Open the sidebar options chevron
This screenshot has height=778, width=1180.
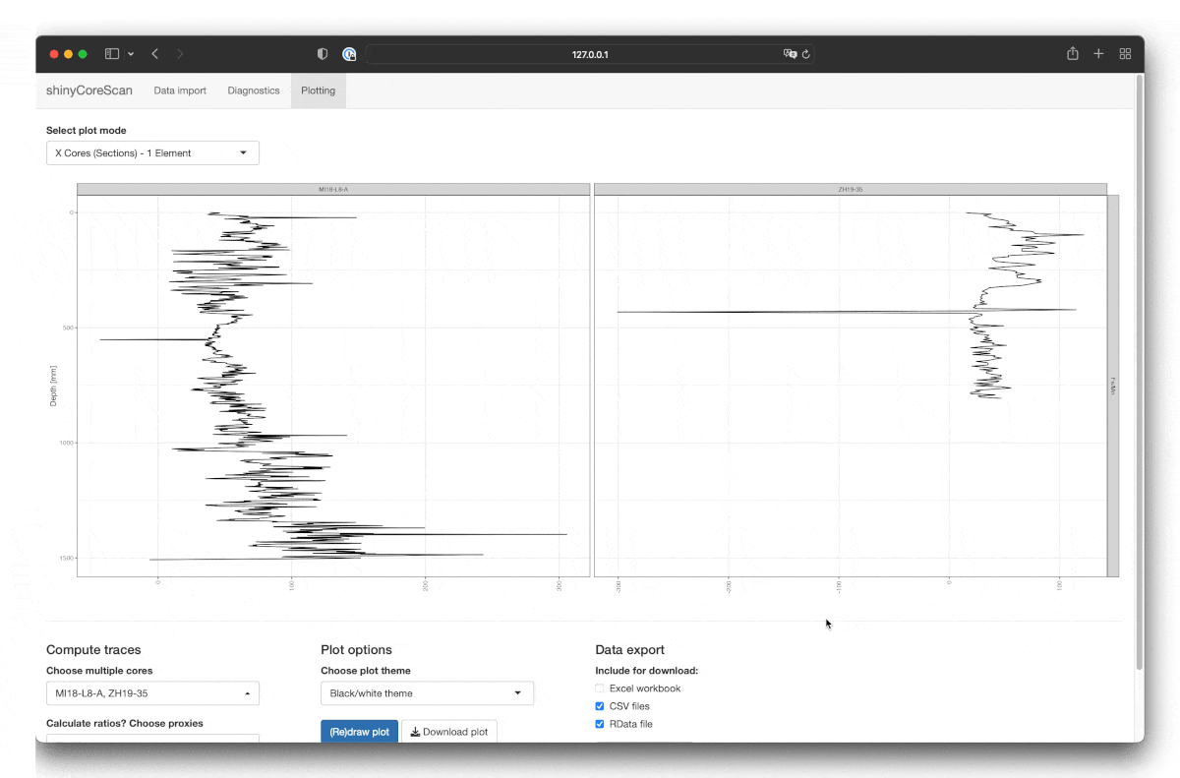tap(131, 54)
